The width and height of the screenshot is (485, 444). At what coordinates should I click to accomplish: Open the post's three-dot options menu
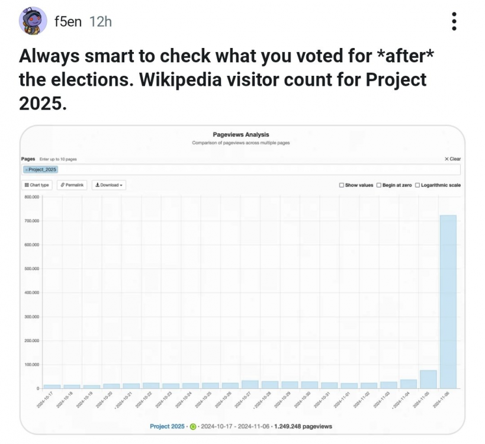click(454, 21)
